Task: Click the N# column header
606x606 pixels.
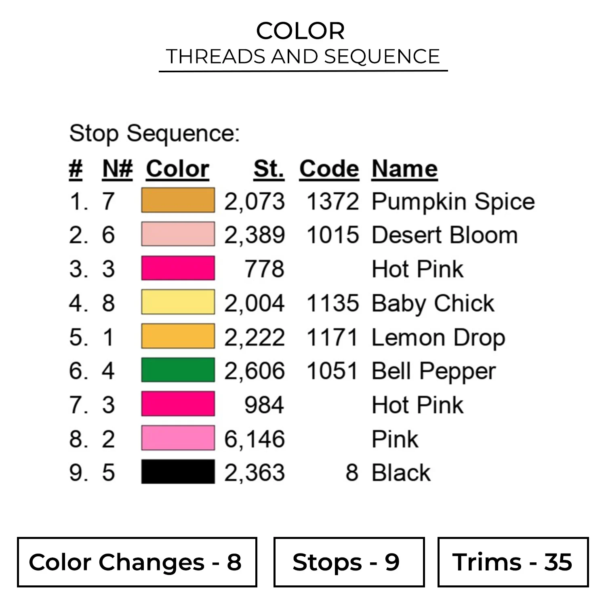Action: click(117, 168)
